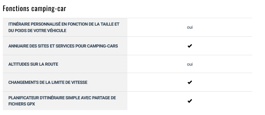Click the 'FICHIERS GPX' text line
This screenshot has width=265, height=115.
click(x=22, y=104)
